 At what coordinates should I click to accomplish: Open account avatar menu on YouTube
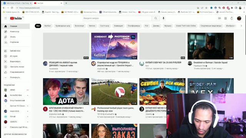tap(239, 18)
